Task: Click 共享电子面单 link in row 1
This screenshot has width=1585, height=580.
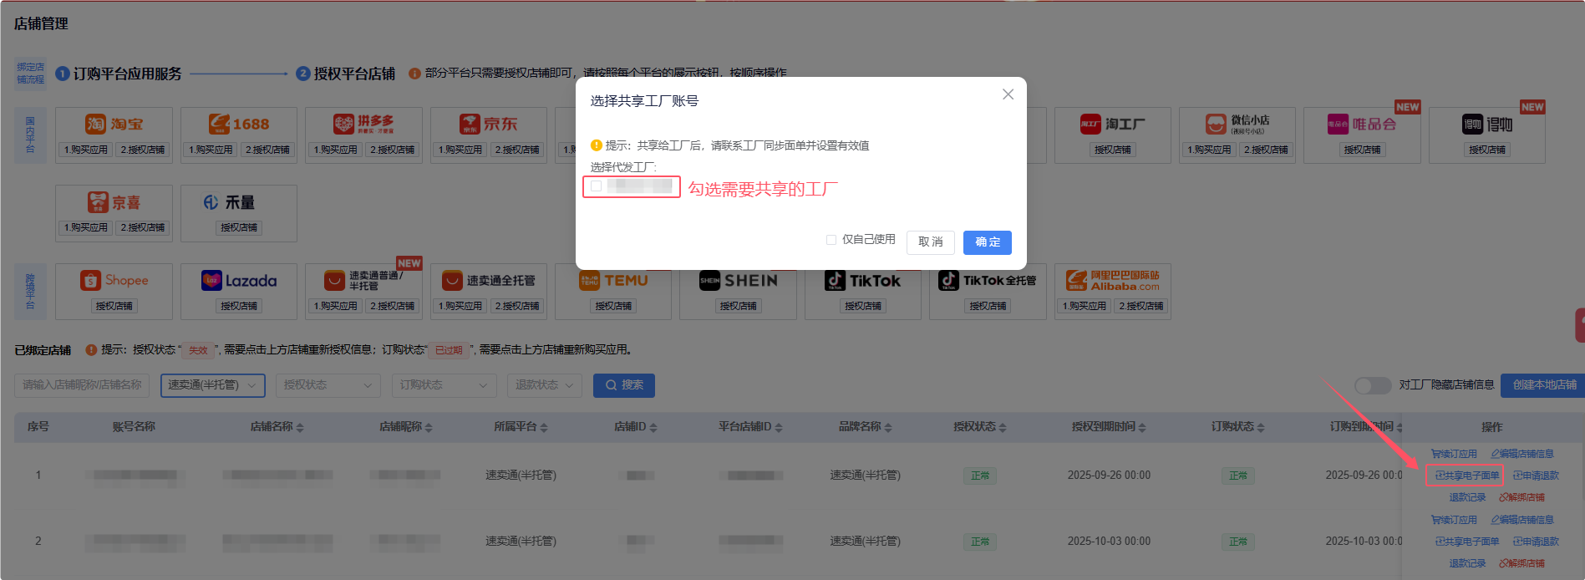Action: (1467, 476)
